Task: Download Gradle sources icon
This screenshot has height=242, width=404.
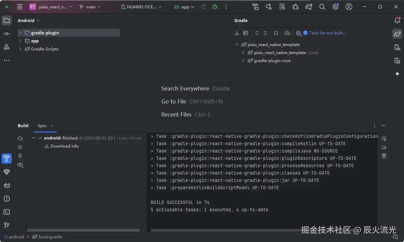Action: pyautogui.click(x=237, y=33)
